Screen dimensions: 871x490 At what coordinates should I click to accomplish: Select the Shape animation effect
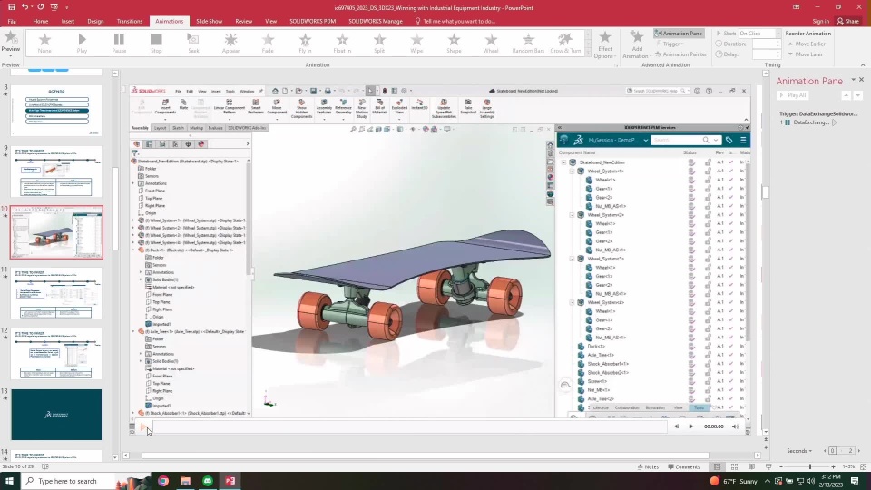pos(454,44)
